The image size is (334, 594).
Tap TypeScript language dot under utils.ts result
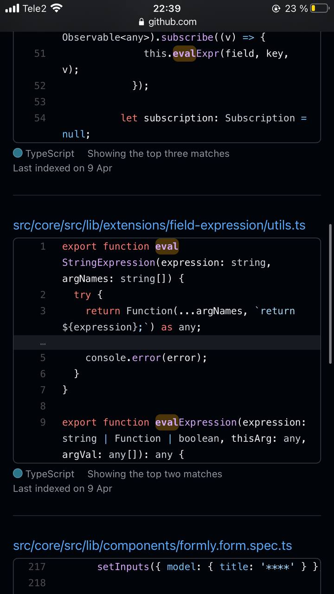[18, 473]
